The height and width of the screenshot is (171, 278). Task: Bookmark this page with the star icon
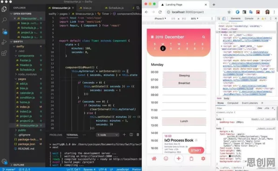(229, 12)
